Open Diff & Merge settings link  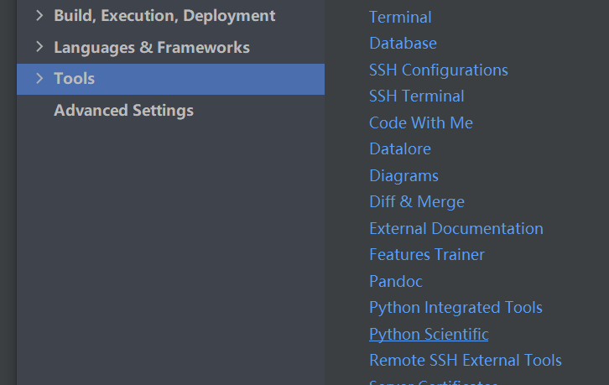(416, 201)
